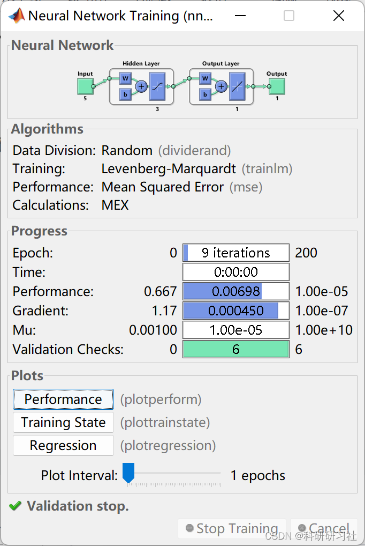Click the Hidden Layer sigmoid transfer function block
The height and width of the screenshot is (546, 365).
pyautogui.click(x=157, y=86)
